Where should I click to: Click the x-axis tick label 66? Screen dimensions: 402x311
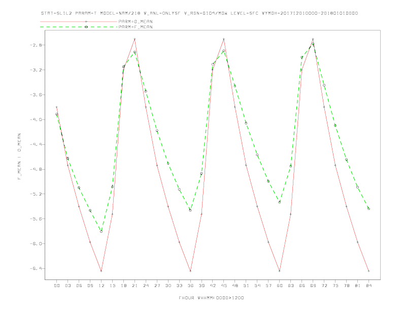(x=302, y=286)
